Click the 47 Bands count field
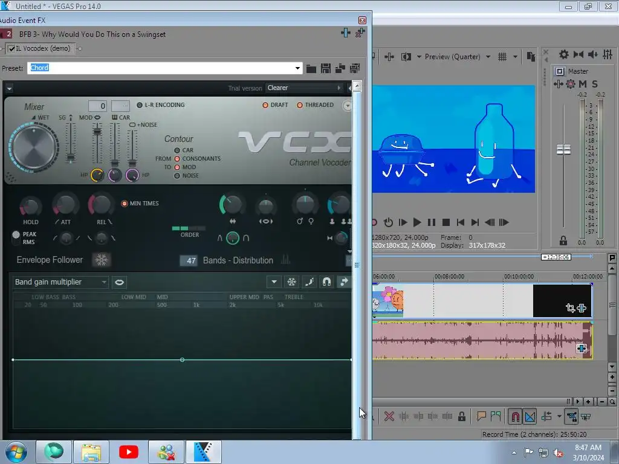 pyautogui.click(x=189, y=260)
